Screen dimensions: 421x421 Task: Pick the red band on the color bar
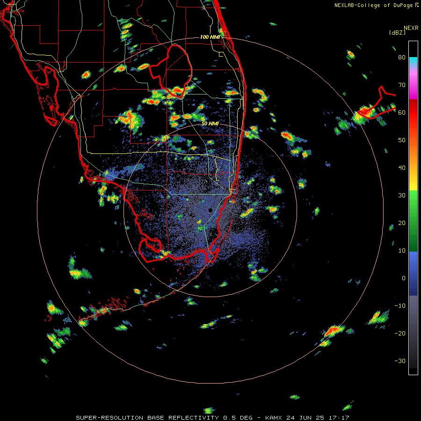[x=413, y=109]
